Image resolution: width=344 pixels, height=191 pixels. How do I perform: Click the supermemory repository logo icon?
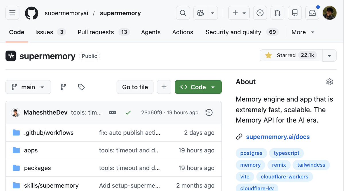click(x=11, y=56)
